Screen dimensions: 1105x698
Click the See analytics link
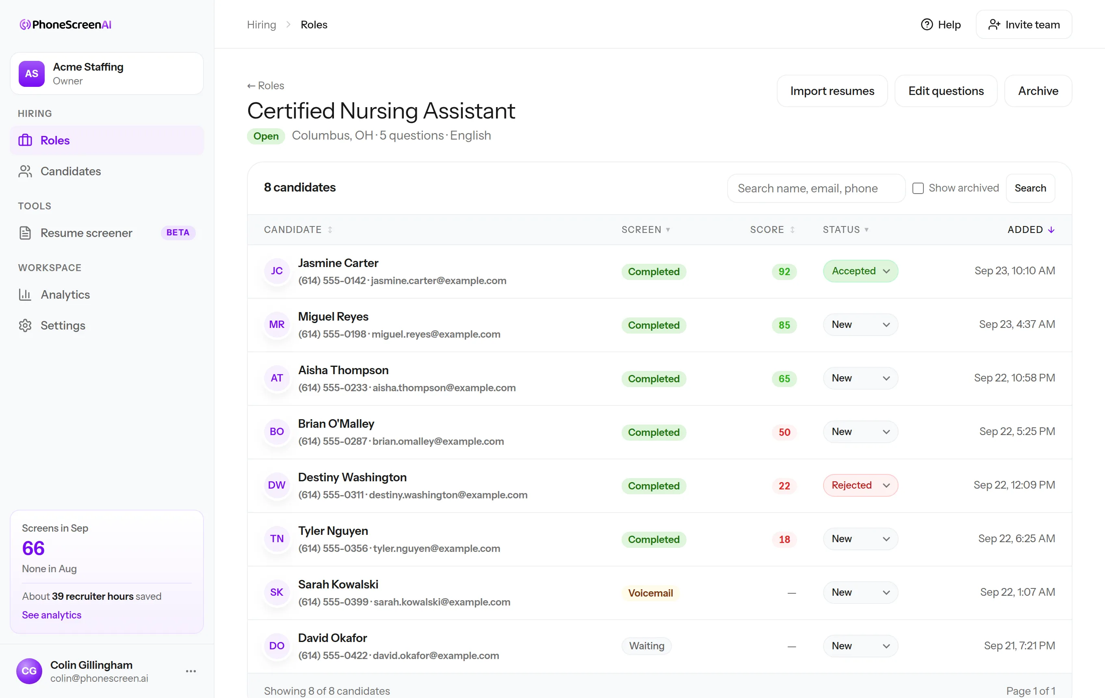point(52,615)
